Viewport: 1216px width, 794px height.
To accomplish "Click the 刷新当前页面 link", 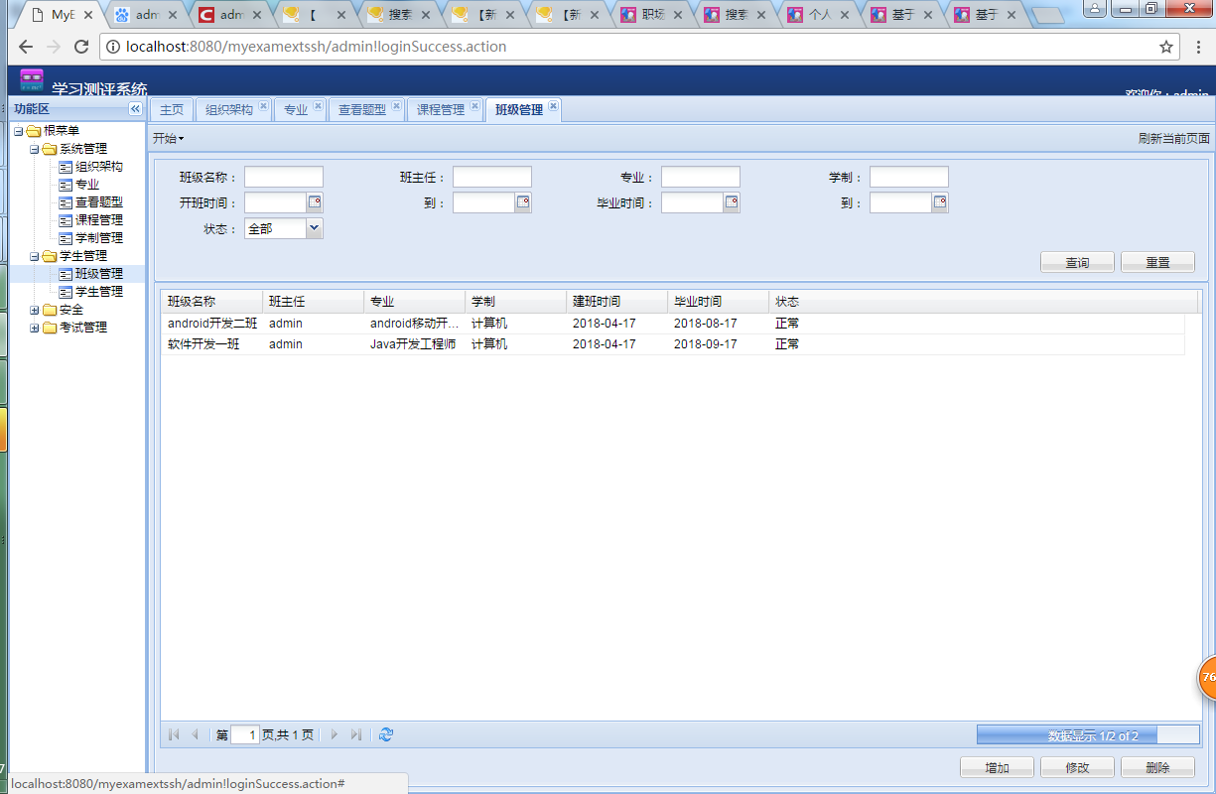I will tap(1174, 138).
